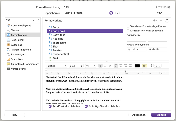Viewport: 176px width, 121px height.
Task: Select the Impressum style row
Action: (85, 43)
